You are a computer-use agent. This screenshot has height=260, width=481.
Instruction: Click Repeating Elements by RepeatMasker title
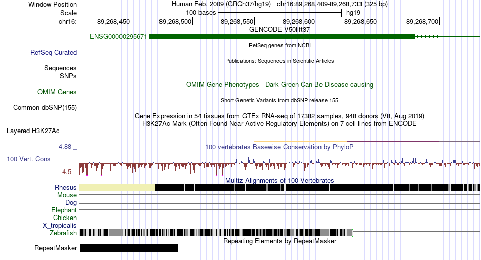click(279, 241)
